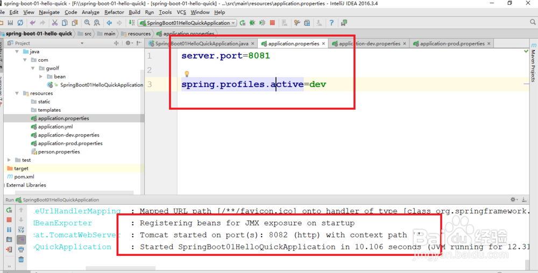
Task: Collapse the com package node
Action: tap(25, 60)
